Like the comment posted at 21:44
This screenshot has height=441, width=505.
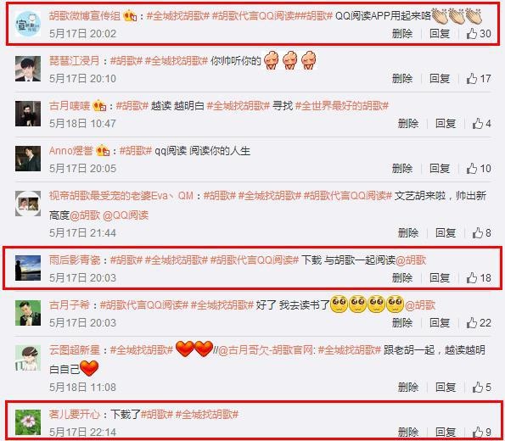[481, 233]
